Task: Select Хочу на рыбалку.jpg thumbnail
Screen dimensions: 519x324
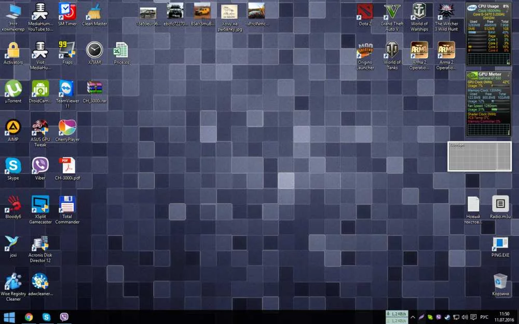Action: [229, 17]
